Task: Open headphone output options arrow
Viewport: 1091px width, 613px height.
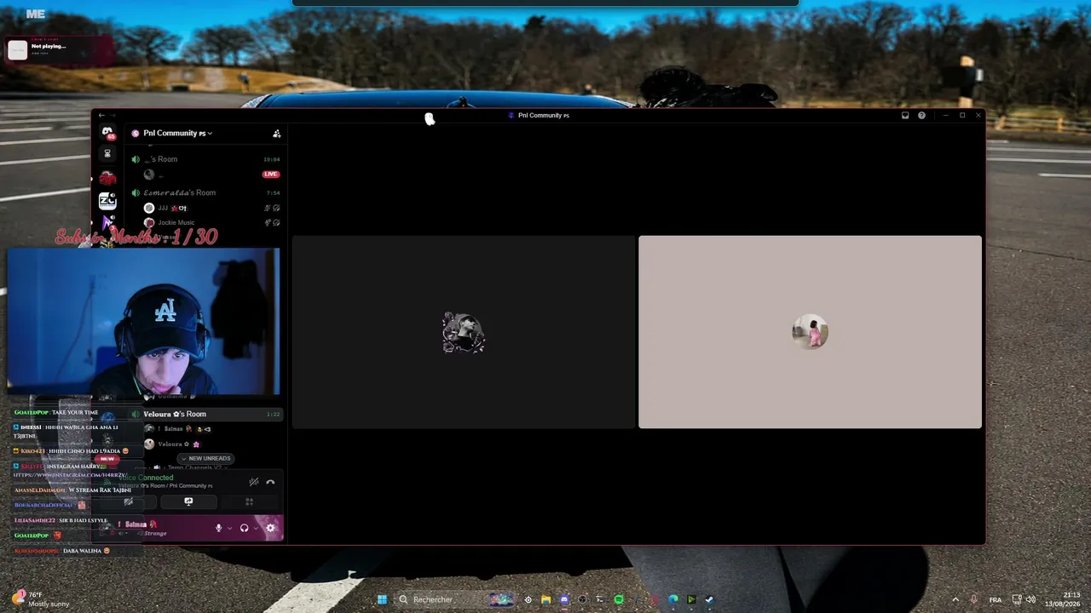Action: point(254,529)
